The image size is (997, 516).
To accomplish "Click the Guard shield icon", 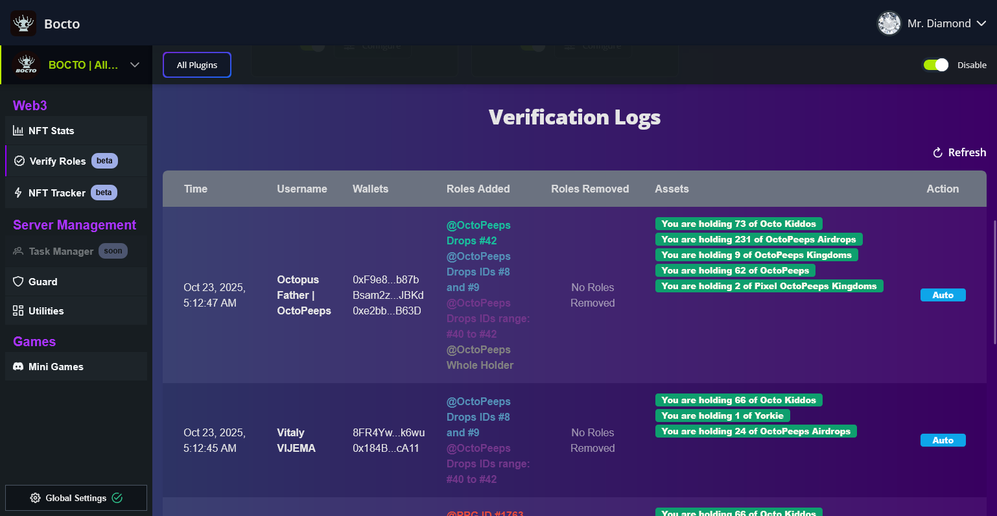I will click(x=18, y=281).
